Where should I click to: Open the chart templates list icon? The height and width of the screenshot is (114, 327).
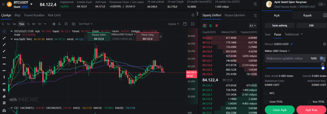(x=66, y=24)
